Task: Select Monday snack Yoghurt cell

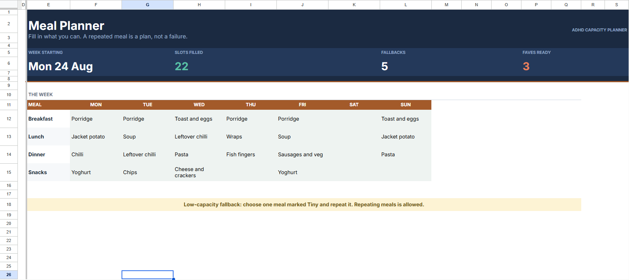Action: click(x=96, y=172)
